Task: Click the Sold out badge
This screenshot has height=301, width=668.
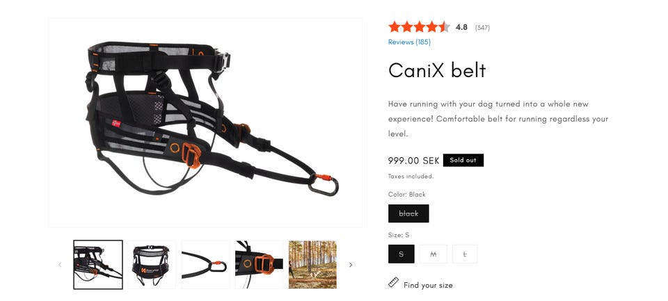Action: click(463, 160)
